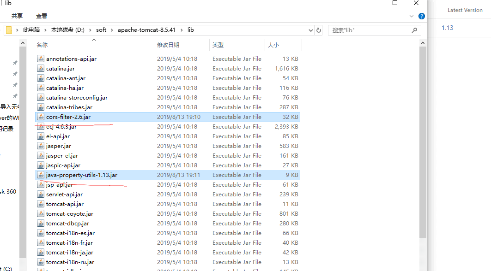The width and height of the screenshot is (491, 271).
Task: Expand the ribbon with the chevron arrow
Action: pos(412,16)
